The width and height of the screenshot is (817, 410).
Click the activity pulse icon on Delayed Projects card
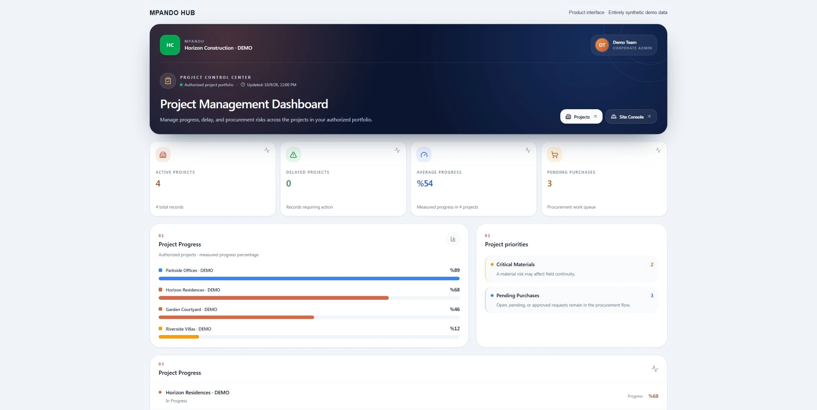click(x=397, y=150)
